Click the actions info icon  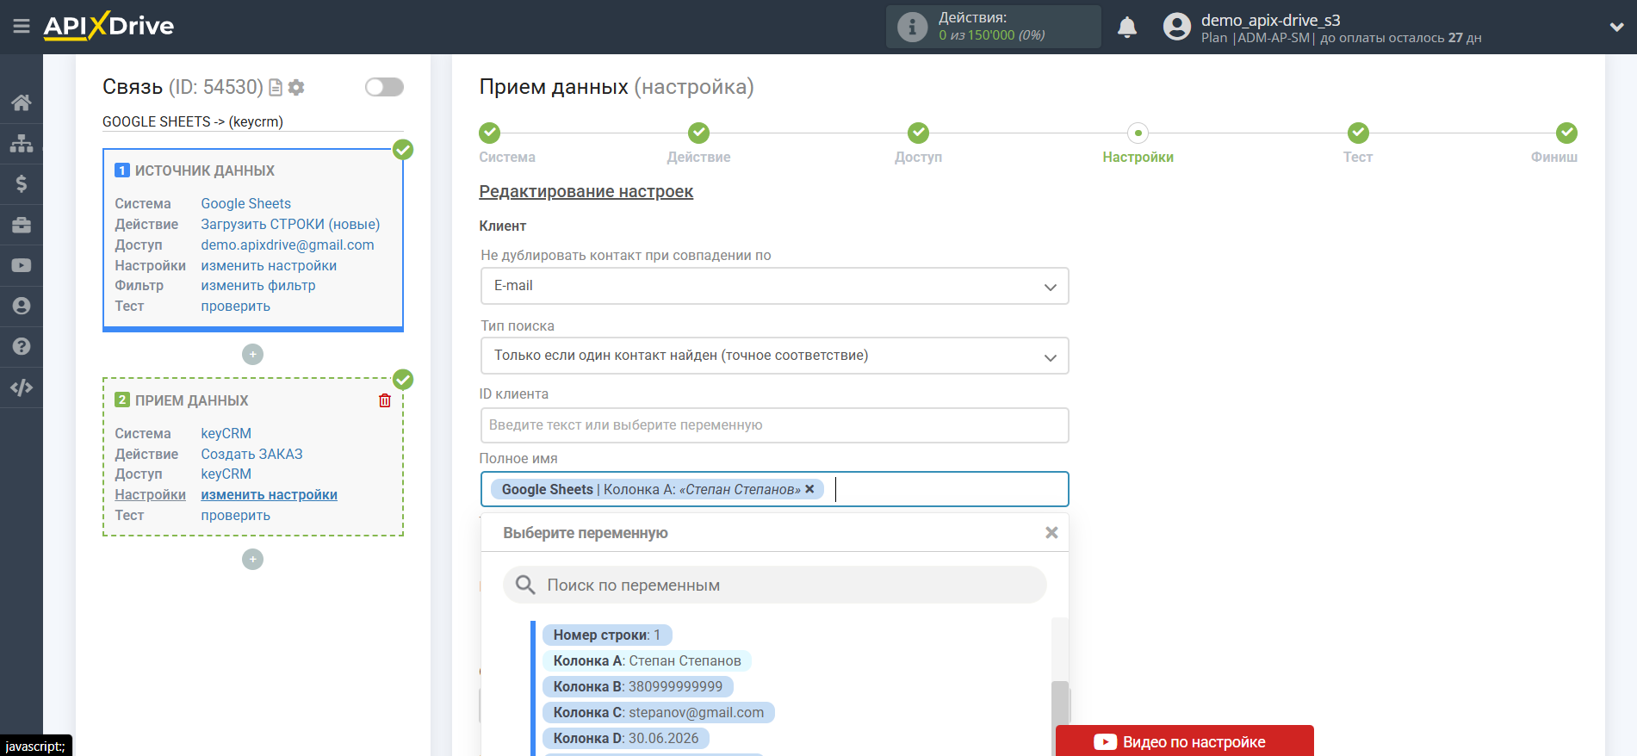912,27
